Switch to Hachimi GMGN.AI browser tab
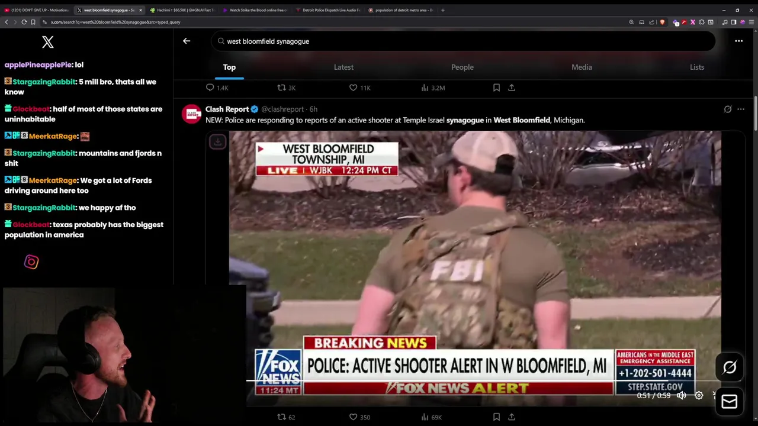 click(182, 10)
